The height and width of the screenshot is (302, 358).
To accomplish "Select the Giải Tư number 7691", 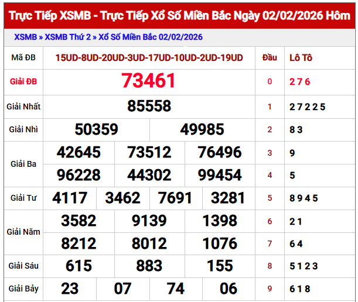I will coord(175,198).
